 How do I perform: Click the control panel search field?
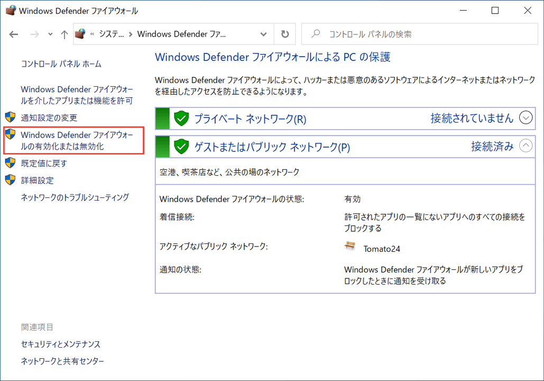pyautogui.click(x=419, y=34)
